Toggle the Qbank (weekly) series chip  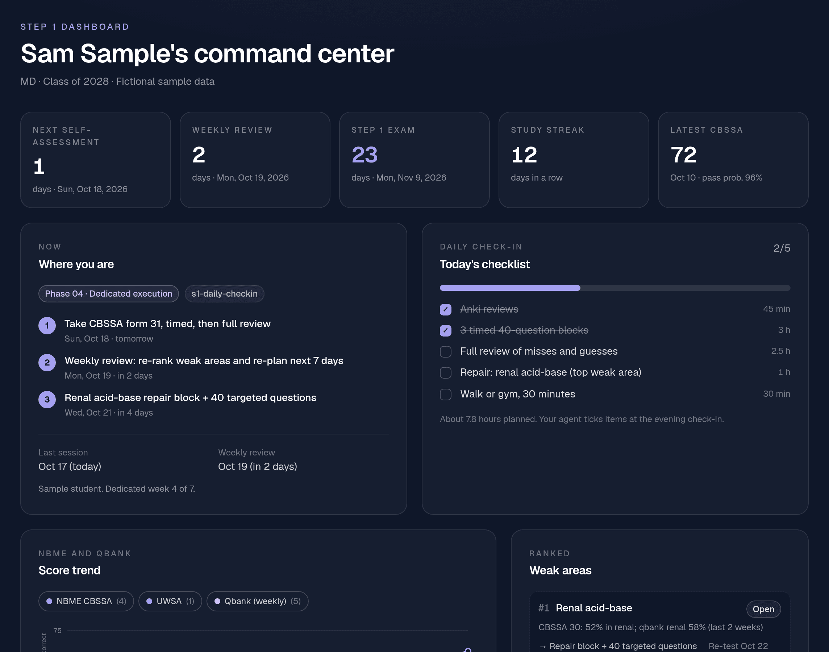(257, 601)
